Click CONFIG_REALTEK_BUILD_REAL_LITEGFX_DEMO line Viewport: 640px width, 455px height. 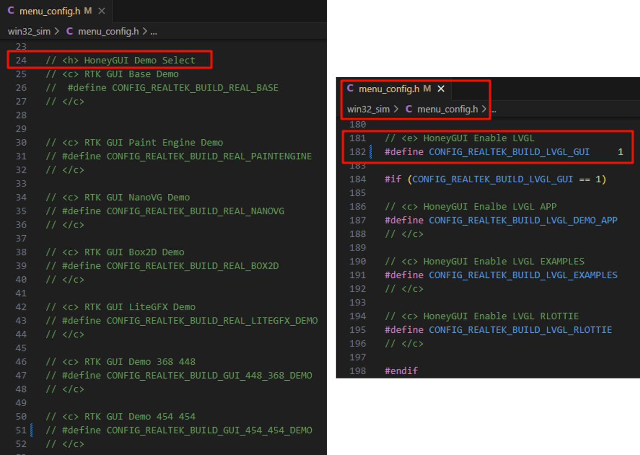point(181,321)
